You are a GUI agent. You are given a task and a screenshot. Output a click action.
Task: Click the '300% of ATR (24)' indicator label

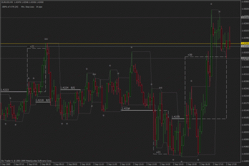point(10,7)
